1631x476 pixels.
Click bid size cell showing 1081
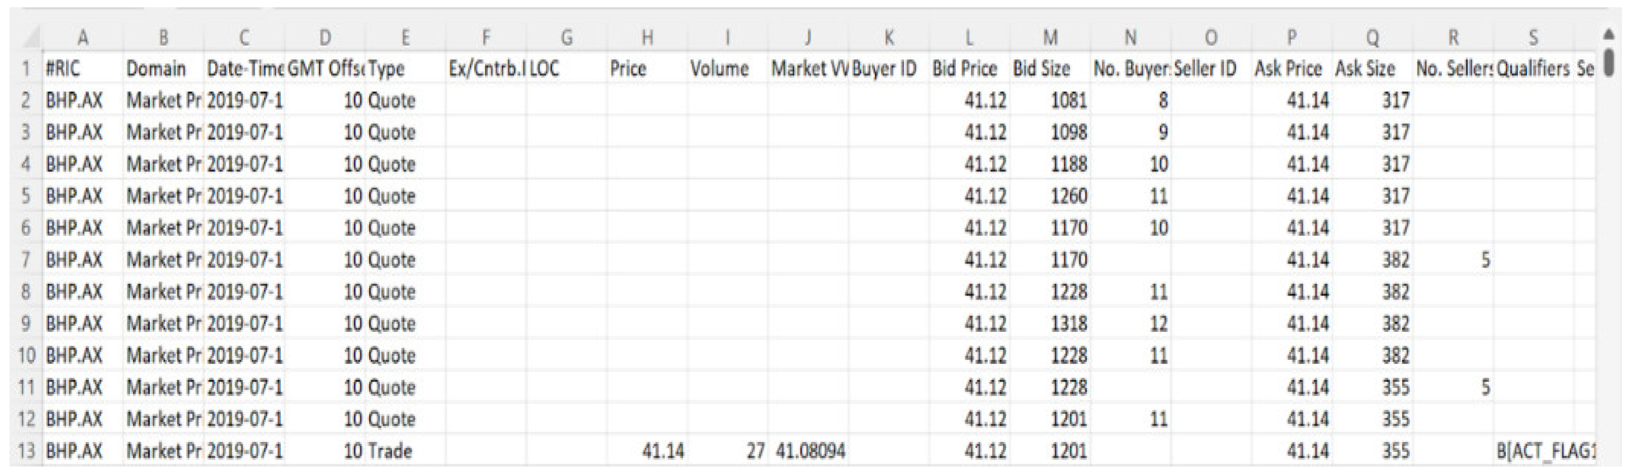coord(1050,101)
